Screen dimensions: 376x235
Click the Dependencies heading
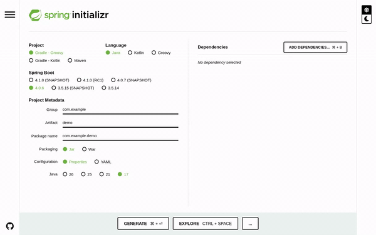pyautogui.click(x=212, y=47)
